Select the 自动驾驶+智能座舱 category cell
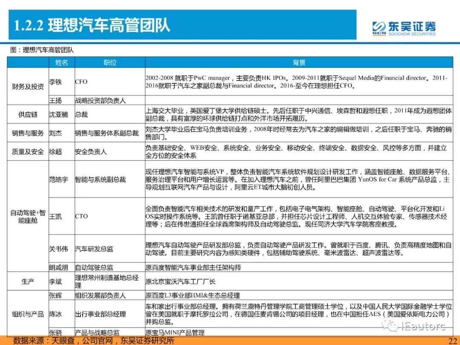Image resolution: width=460 pixels, height=345 pixels. point(28,216)
